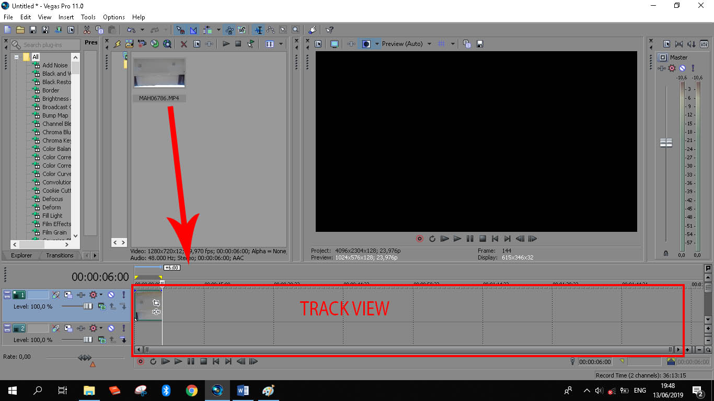Remove selected media with the red X icon
This screenshot has height=401, width=714.
click(x=184, y=44)
